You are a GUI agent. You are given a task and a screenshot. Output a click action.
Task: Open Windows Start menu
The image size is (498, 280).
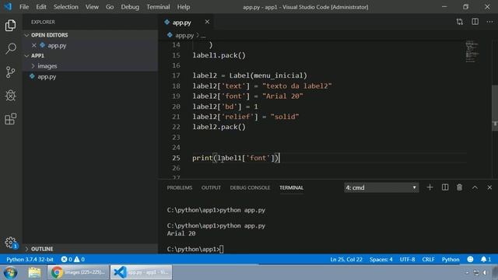tap(10, 272)
